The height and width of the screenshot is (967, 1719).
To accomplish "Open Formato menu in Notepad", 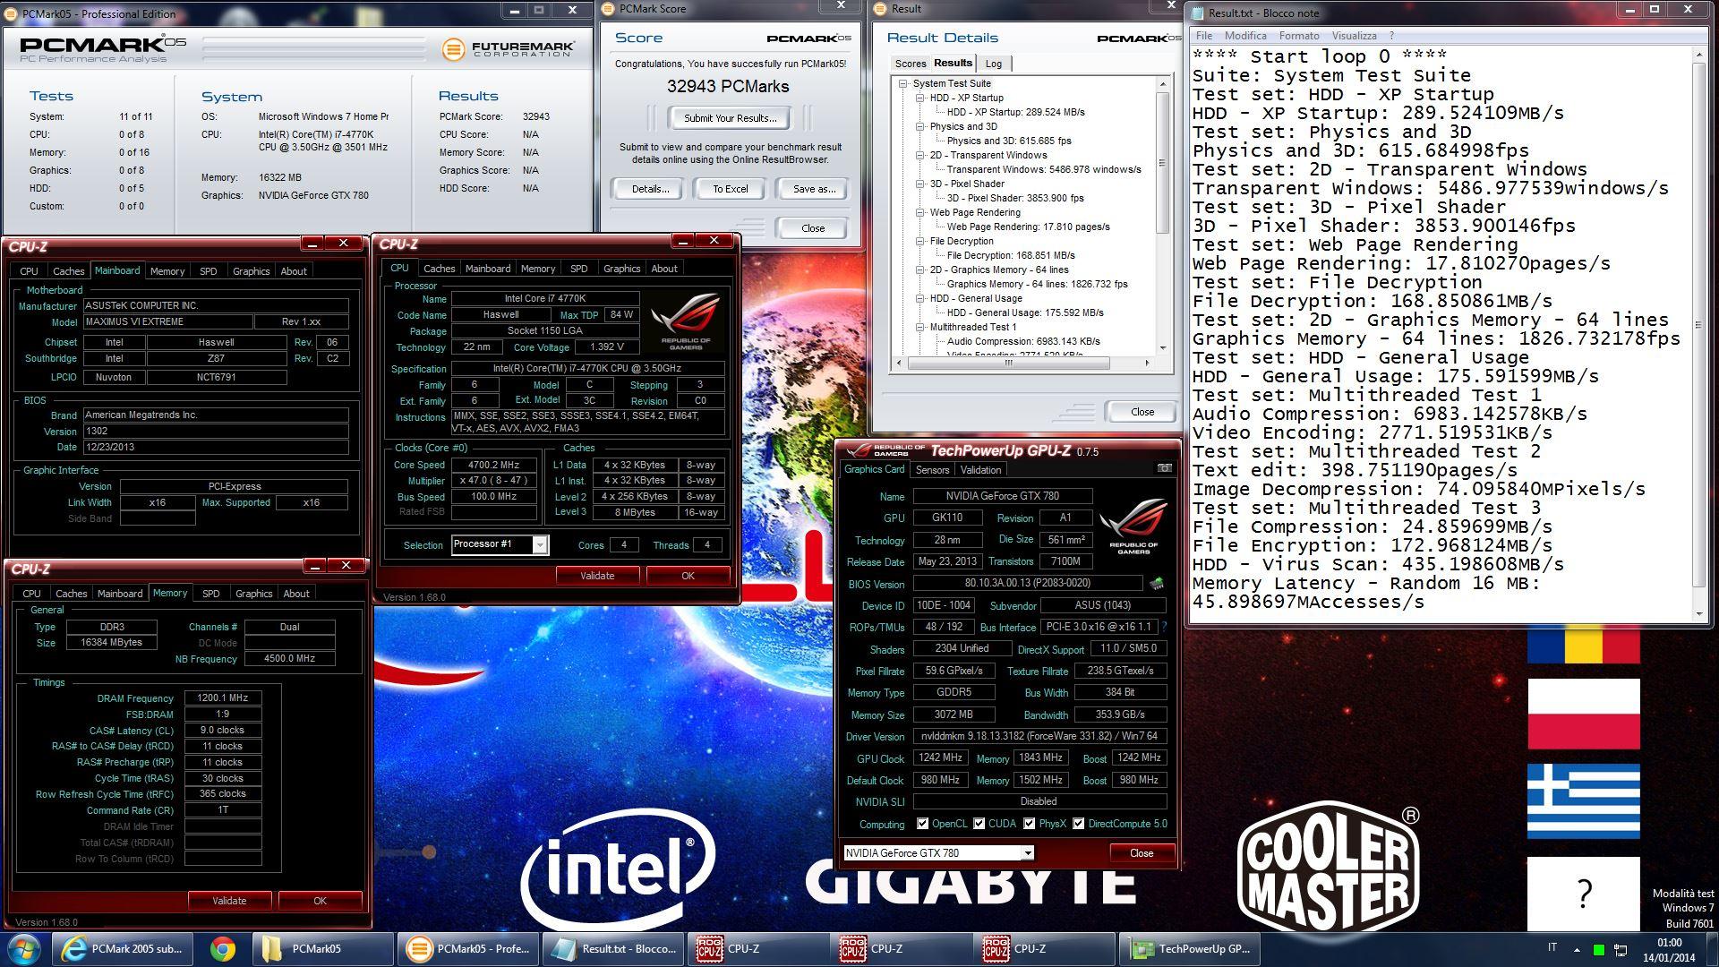I will click(1299, 36).
